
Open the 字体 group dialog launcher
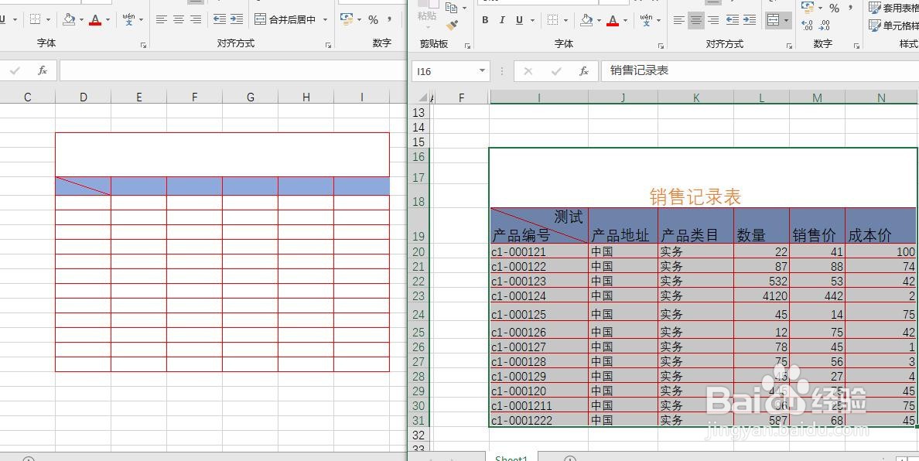tap(661, 46)
